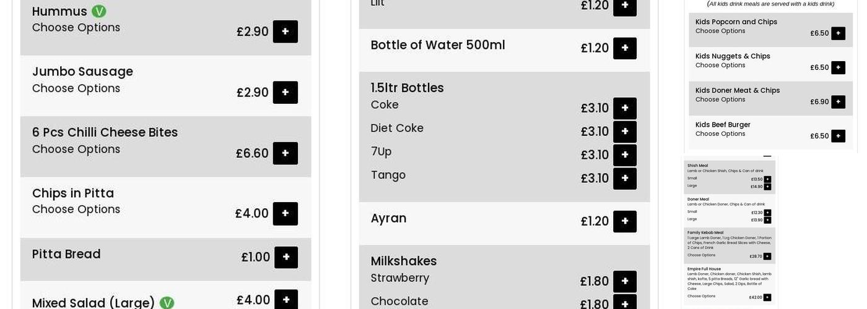Add Bottle of Water 500ml
867x309 pixels.
click(624, 48)
